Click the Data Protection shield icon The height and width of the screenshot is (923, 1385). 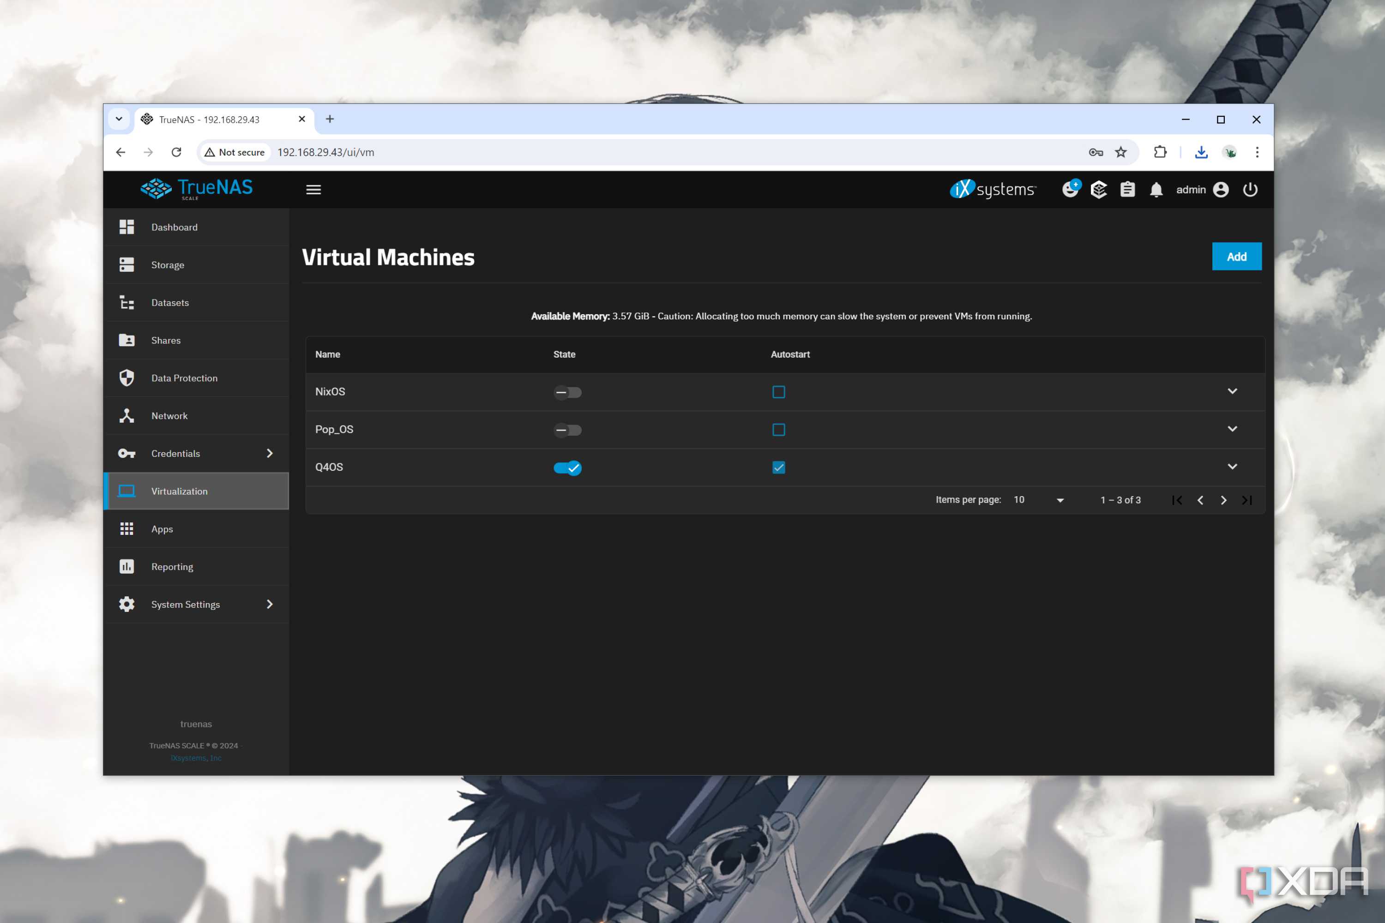point(126,378)
